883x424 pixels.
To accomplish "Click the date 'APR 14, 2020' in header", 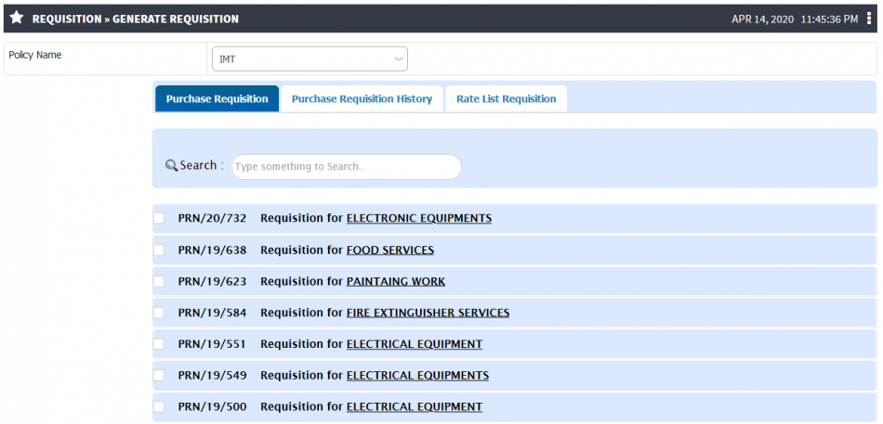I will [762, 19].
